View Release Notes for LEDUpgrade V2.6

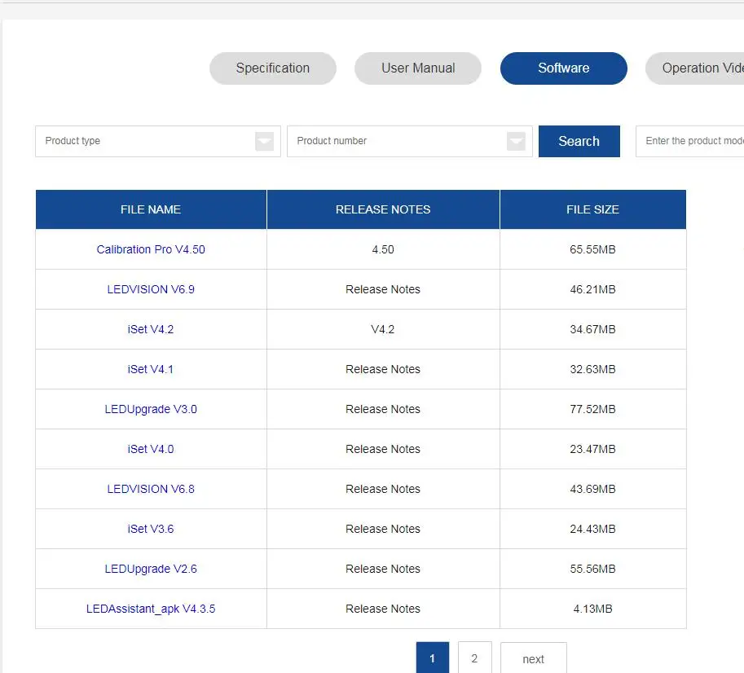tap(383, 569)
